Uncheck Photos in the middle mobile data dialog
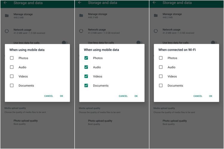 tap(86, 58)
